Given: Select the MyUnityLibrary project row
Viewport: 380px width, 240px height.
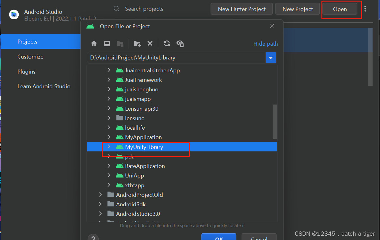Looking at the screenshot, I should point(182,147).
